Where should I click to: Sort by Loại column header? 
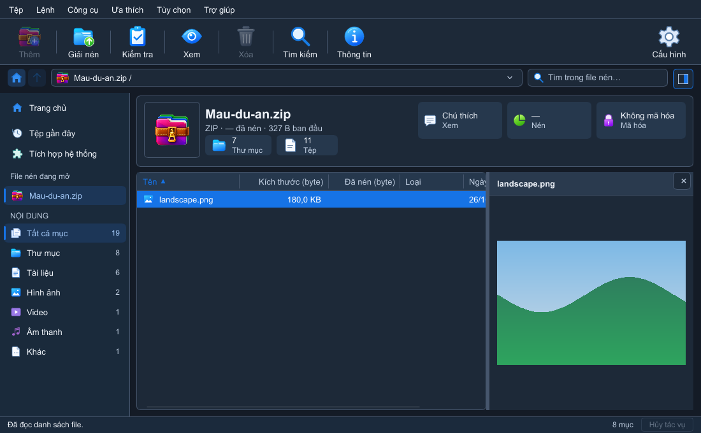point(432,182)
